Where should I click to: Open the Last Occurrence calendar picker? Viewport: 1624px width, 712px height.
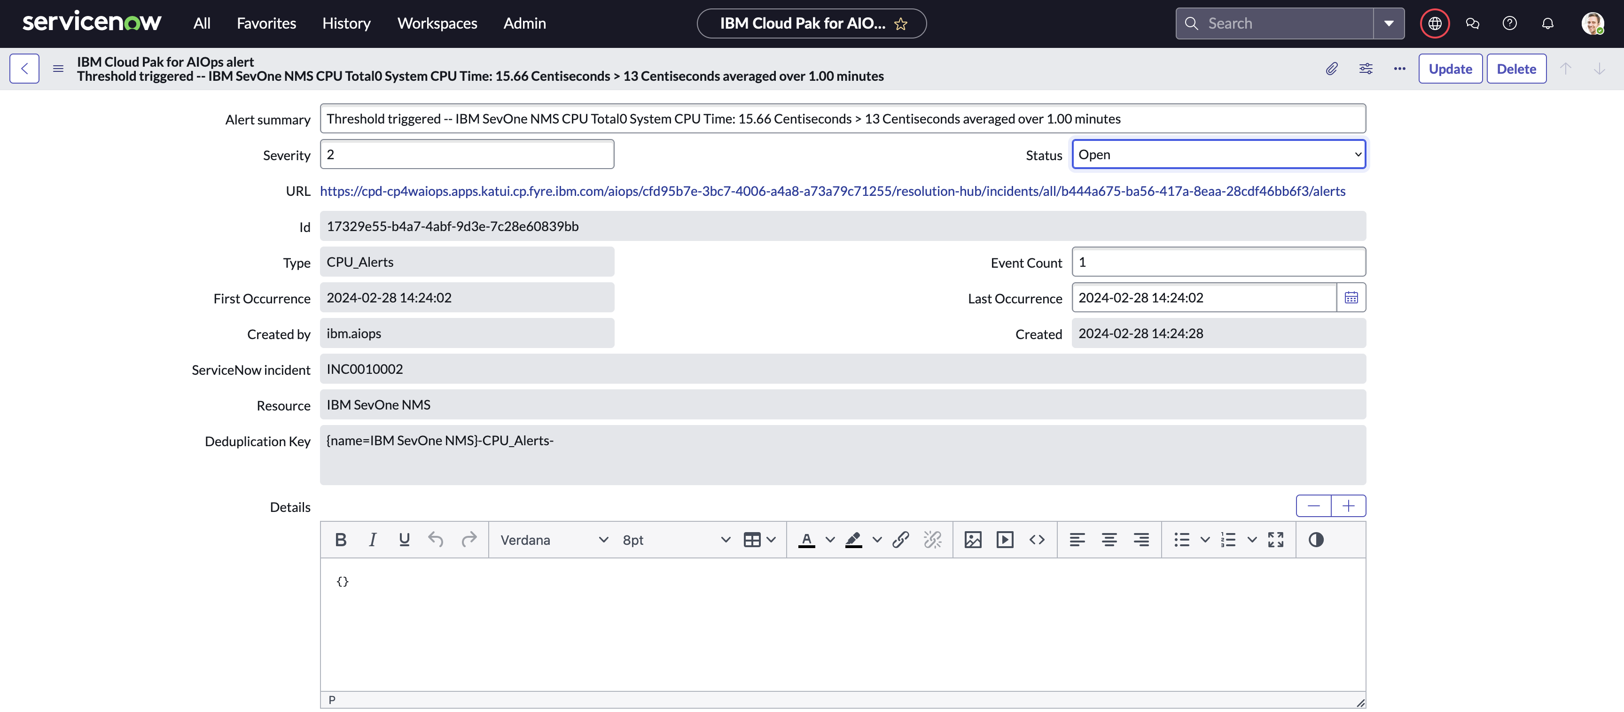1351,297
